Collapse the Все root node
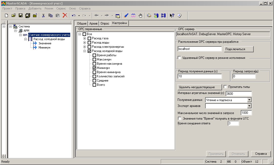This screenshot has height=165, width=274. click(x=80, y=34)
